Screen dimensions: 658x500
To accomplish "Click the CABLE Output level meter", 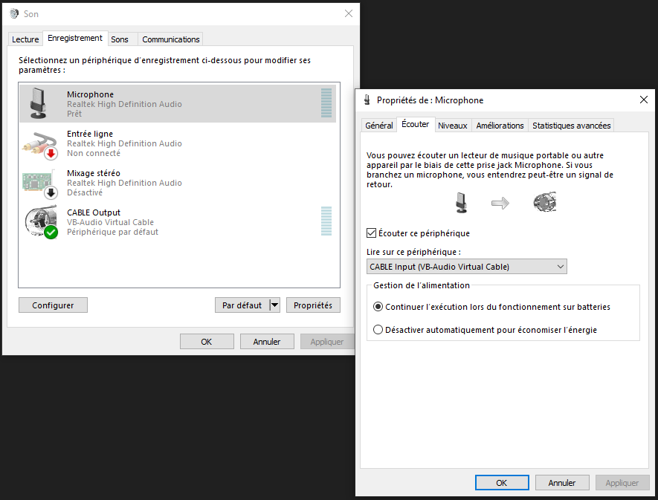I will [326, 221].
